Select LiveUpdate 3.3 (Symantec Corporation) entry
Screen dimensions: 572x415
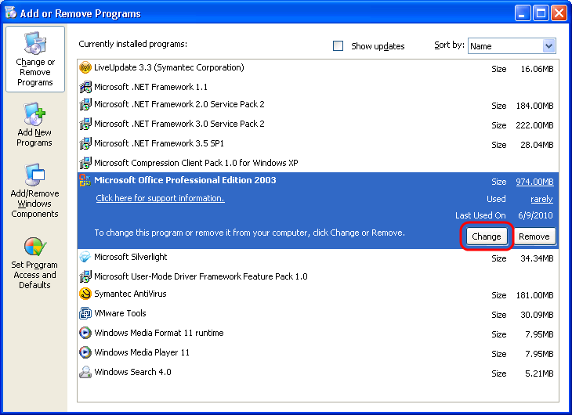318,68
